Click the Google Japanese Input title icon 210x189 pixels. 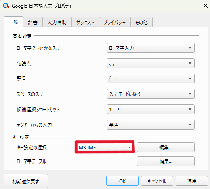[6, 6]
